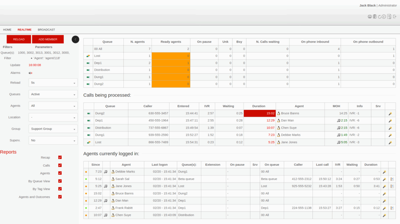
Task: Click the Lost queue icon in queue table
Action: coord(88,56)
